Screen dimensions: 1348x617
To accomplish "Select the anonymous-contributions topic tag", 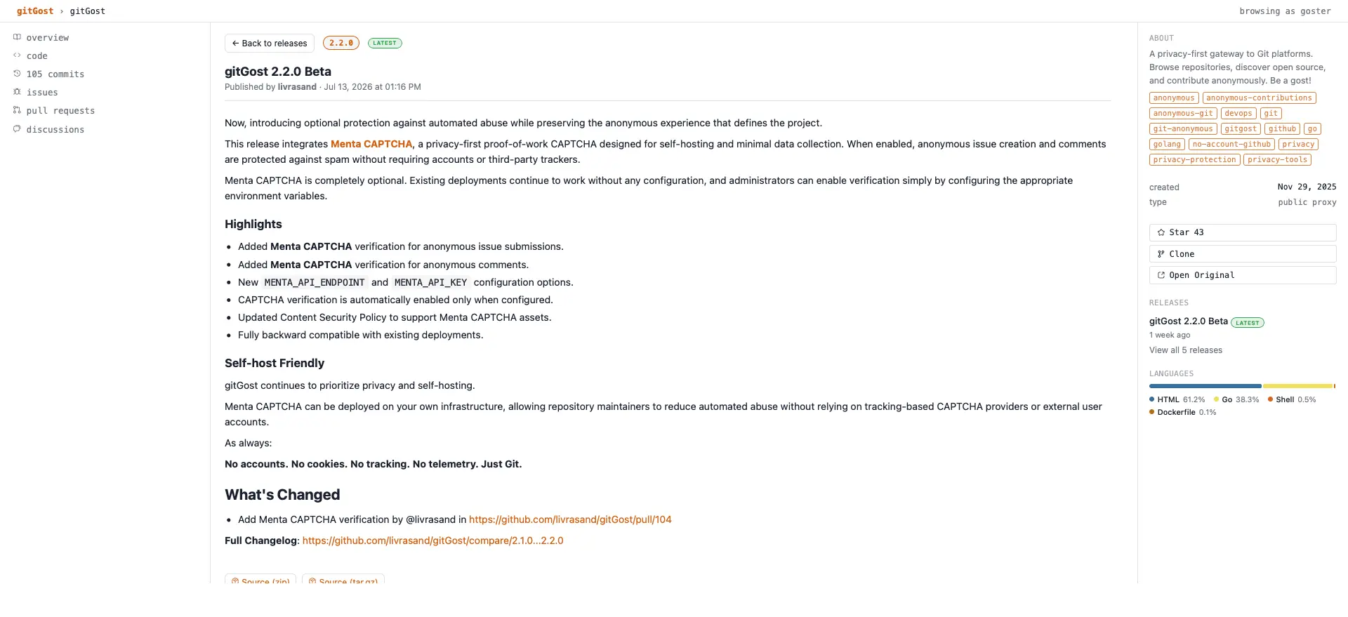I will [1259, 98].
